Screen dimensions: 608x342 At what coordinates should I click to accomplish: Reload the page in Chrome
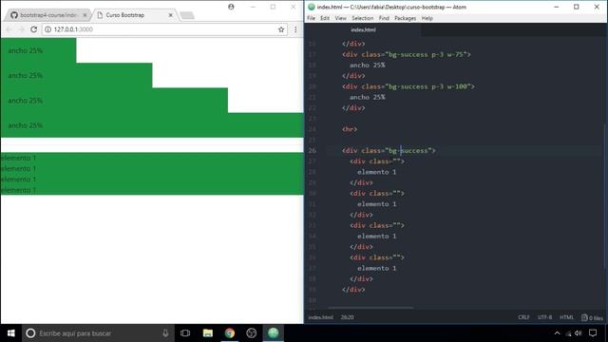(x=34, y=29)
